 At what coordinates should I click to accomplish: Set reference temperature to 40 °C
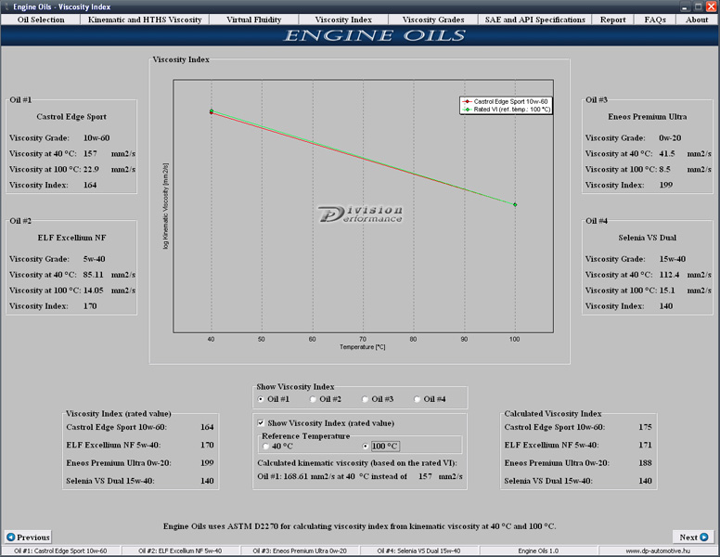click(x=265, y=446)
